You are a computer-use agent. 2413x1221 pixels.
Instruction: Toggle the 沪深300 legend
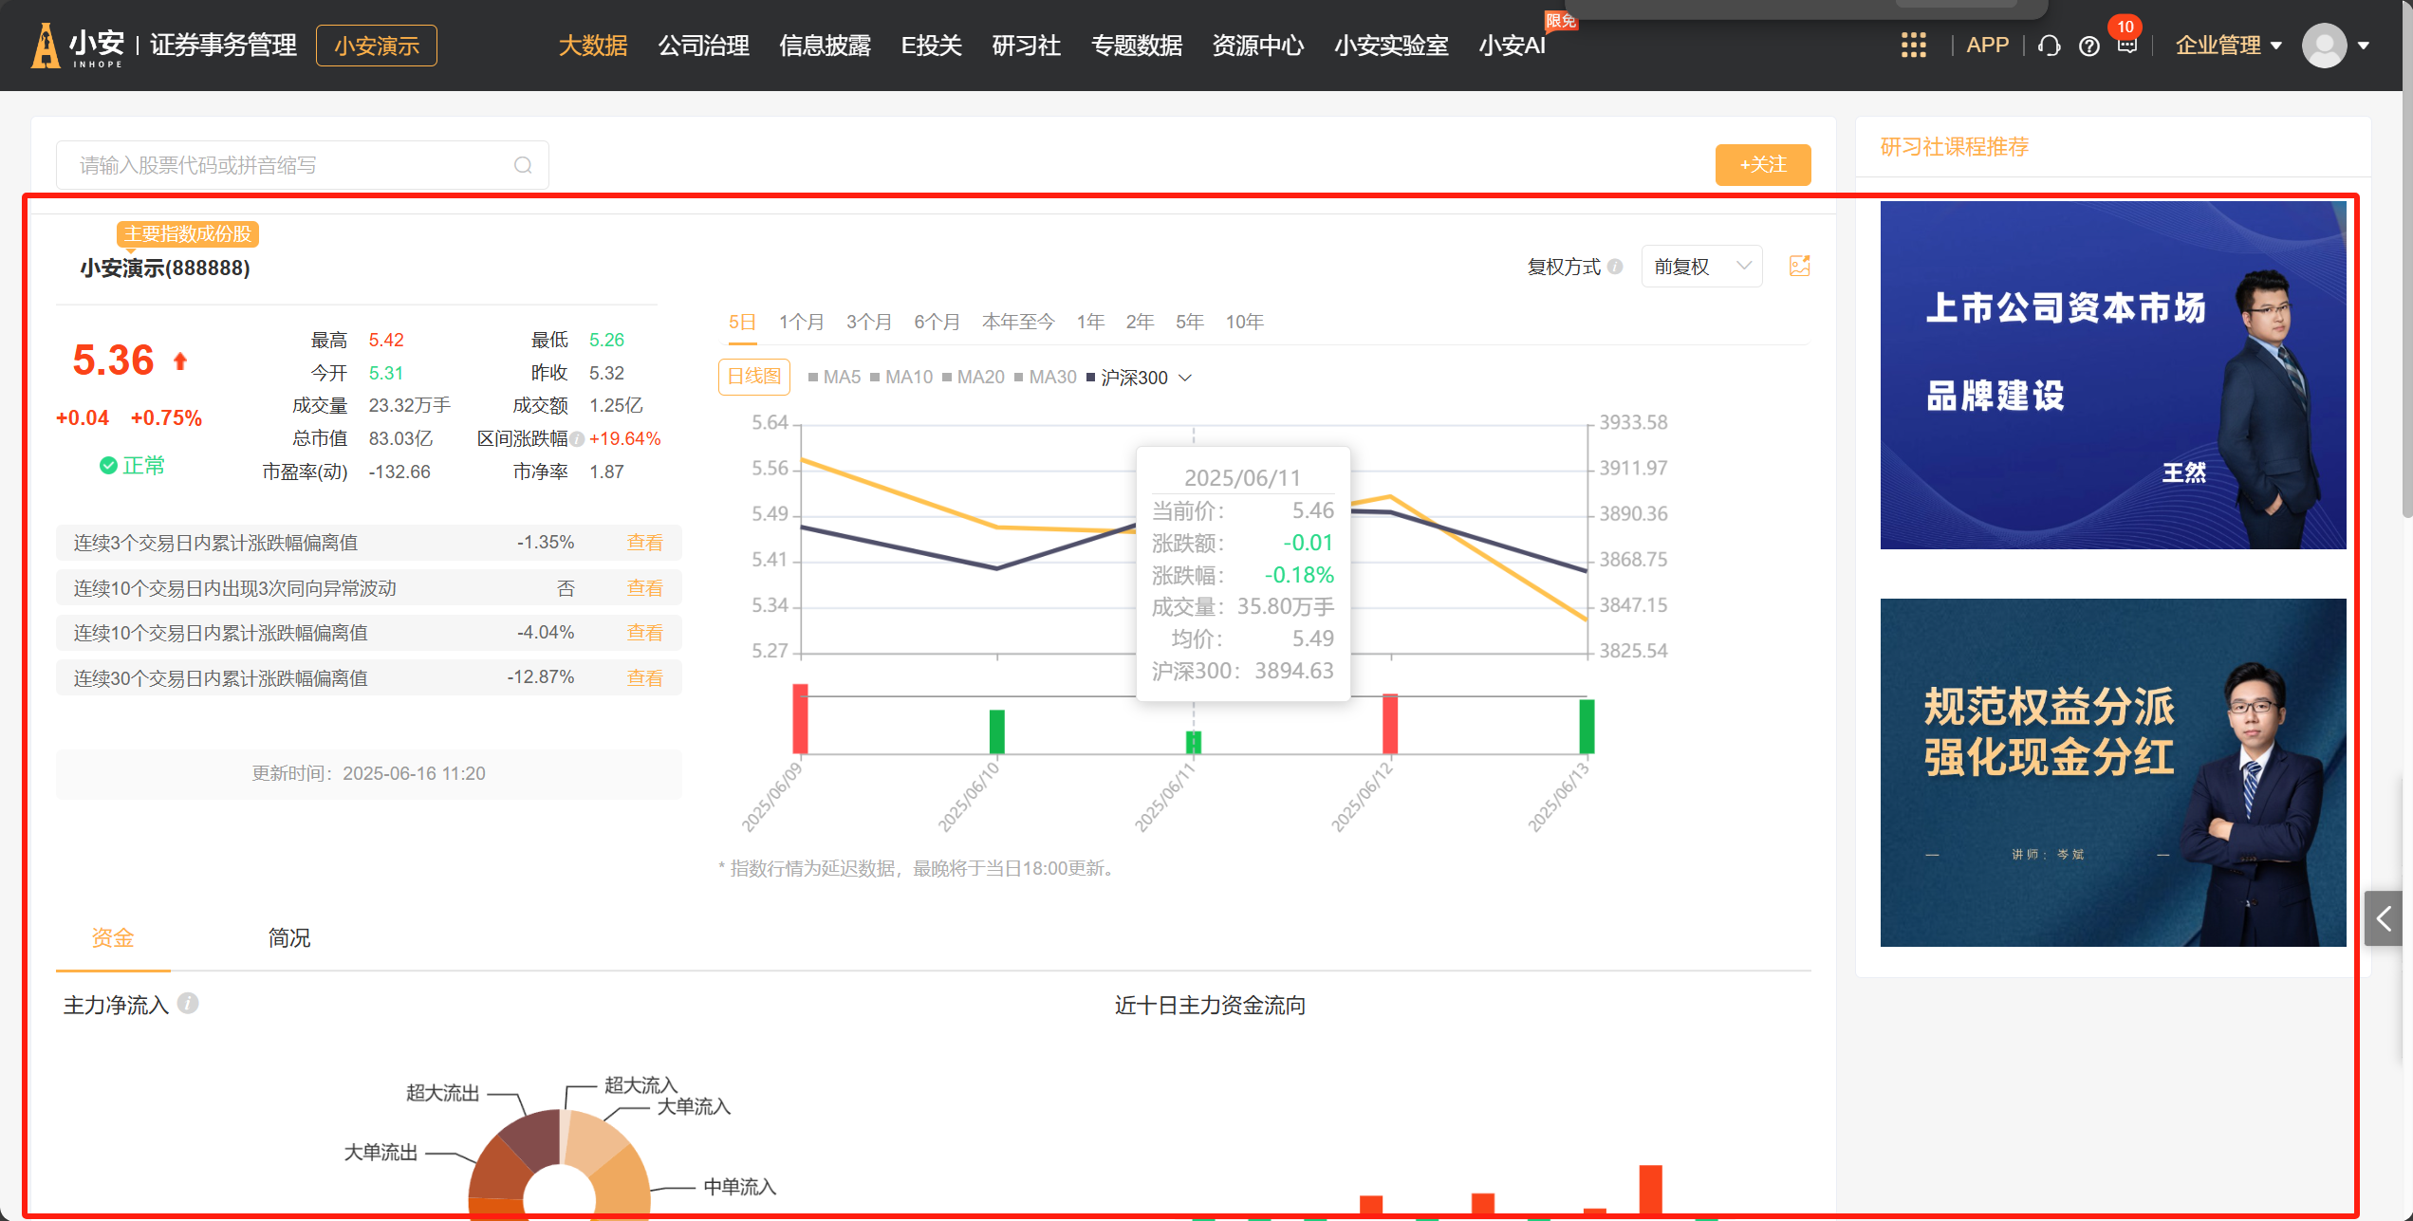(1127, 378)
